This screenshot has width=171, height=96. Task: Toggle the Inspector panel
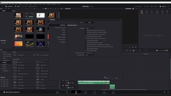click(x=163, y=6)
